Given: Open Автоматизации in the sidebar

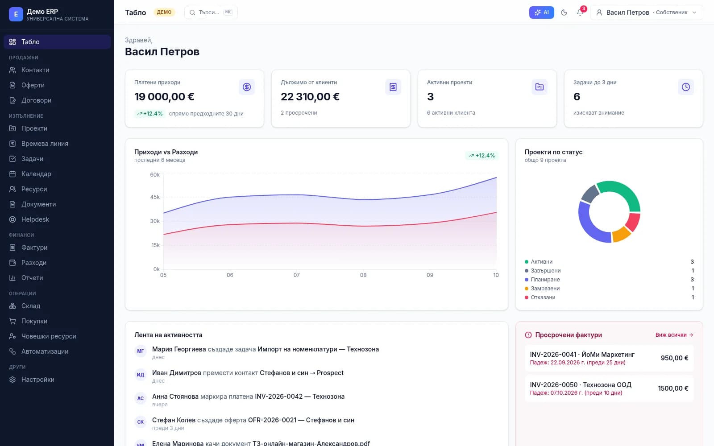Looking at the screenshot, I should pyautogui.click(x=57, y=351).
